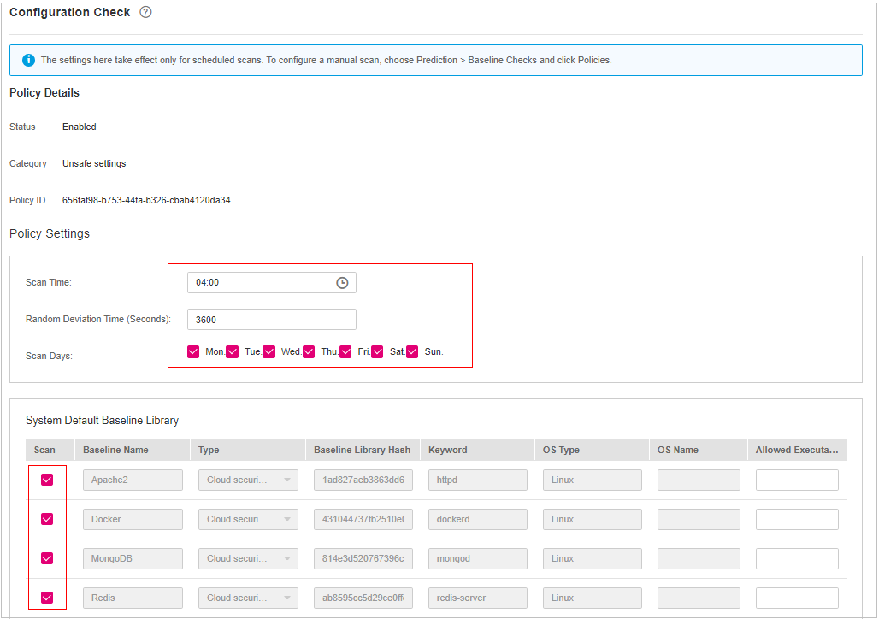Click the Apache2 baseline name field
Screen dimensions: 879x619
pyautogui.click(x=133, y=480)
